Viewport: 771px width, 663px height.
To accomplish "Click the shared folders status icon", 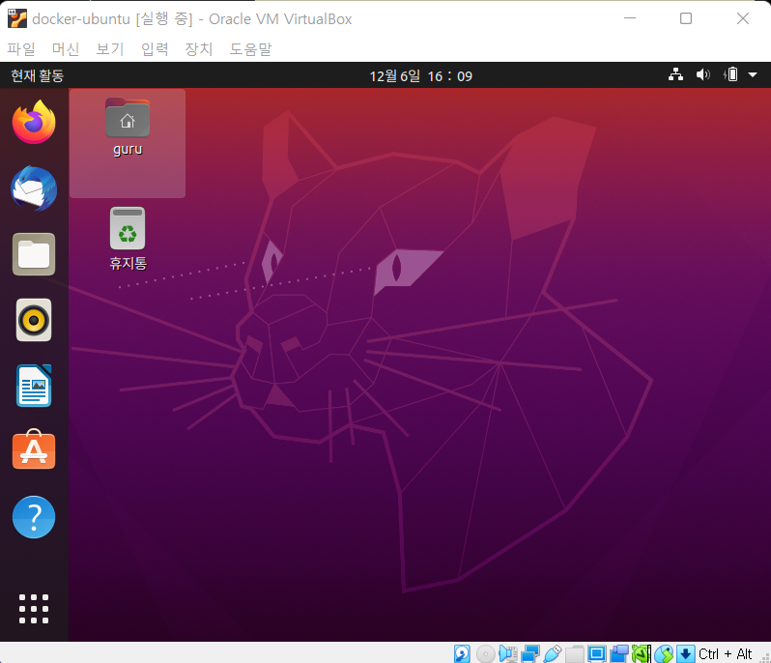I will 574,653.
